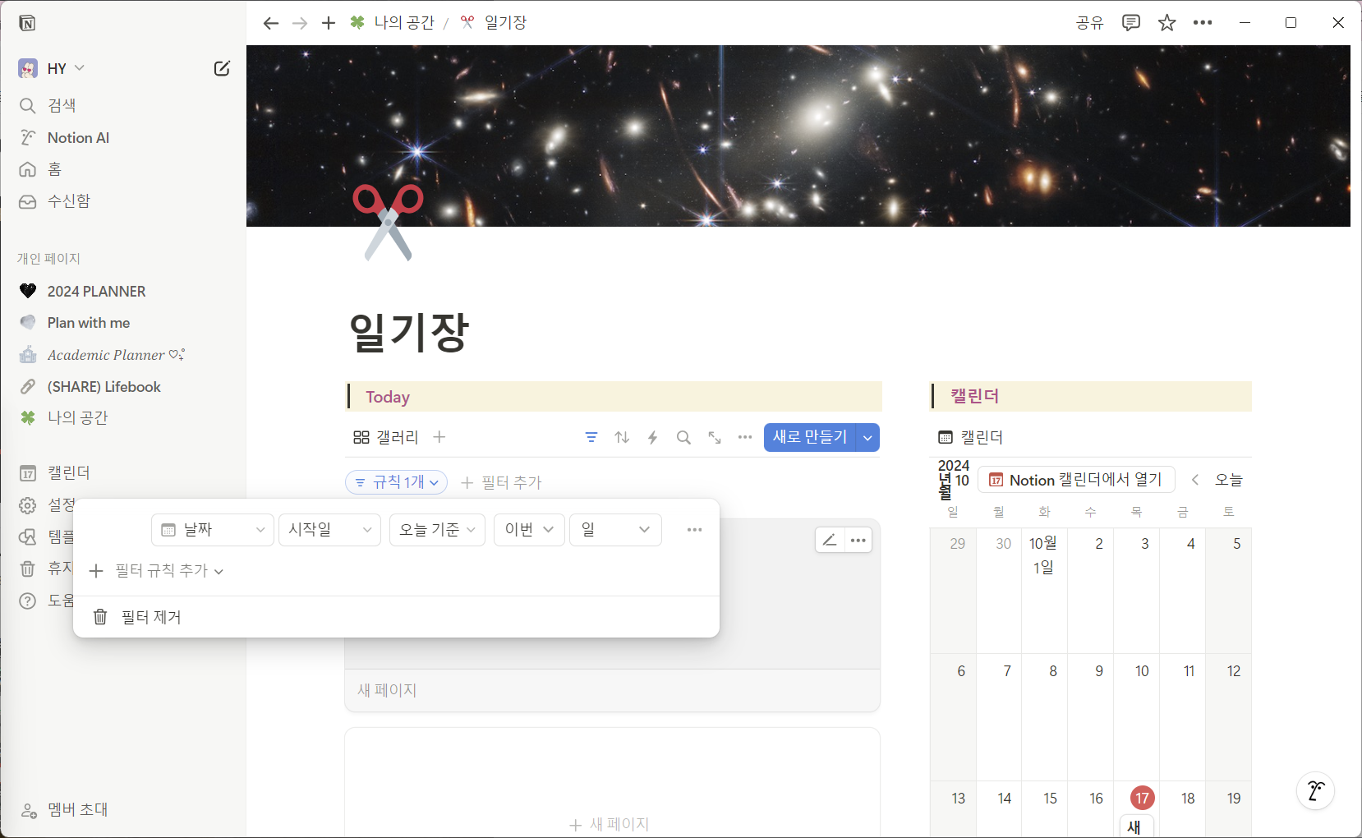Open the 날짜 property dropdown
Viewport: 1362px width, 838px height.
(213, 530)
